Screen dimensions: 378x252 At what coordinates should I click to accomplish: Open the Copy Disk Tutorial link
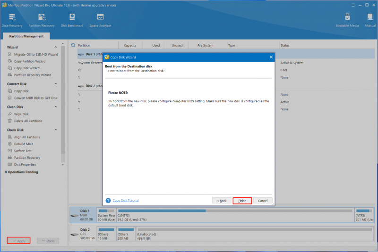(126, 200)
